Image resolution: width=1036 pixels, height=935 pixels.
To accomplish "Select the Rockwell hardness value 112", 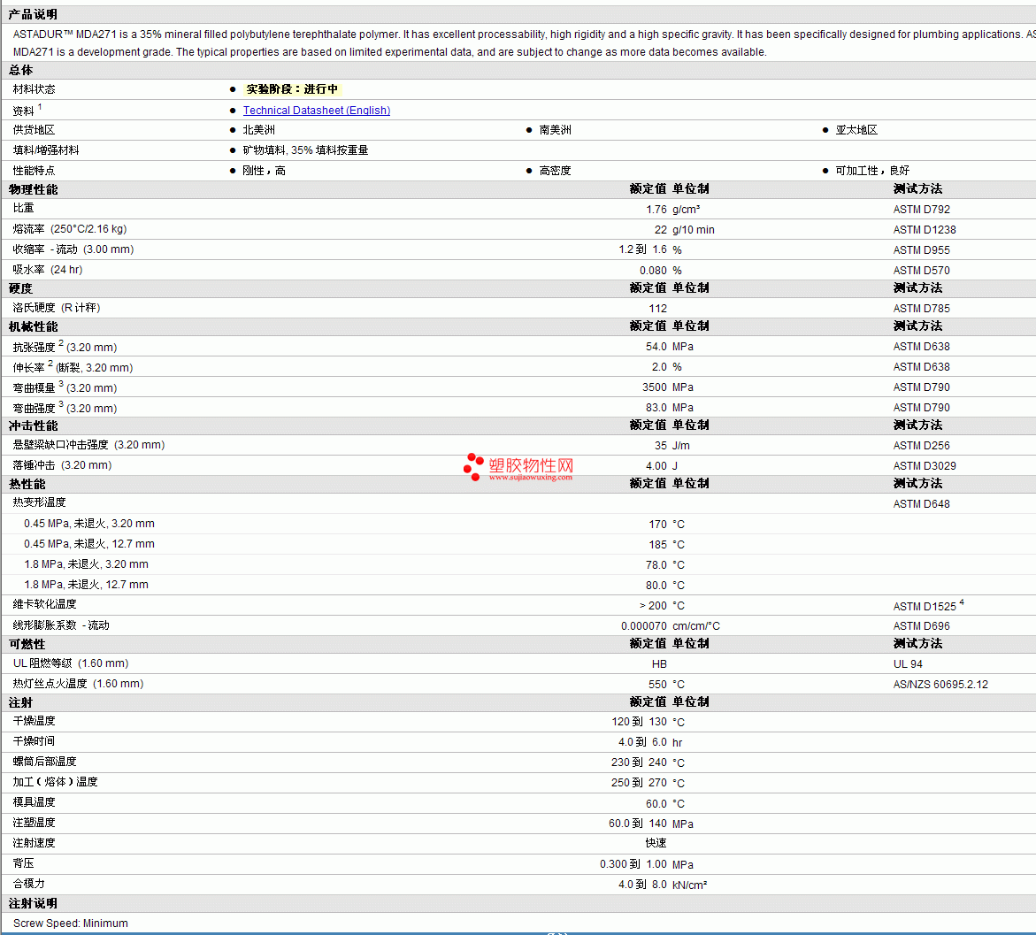I will click(x=658, y=309).
